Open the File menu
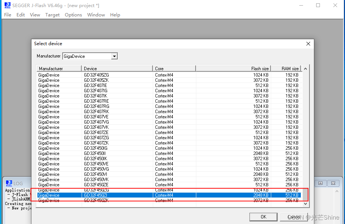 pyautogui.click(x=8, y=15)
